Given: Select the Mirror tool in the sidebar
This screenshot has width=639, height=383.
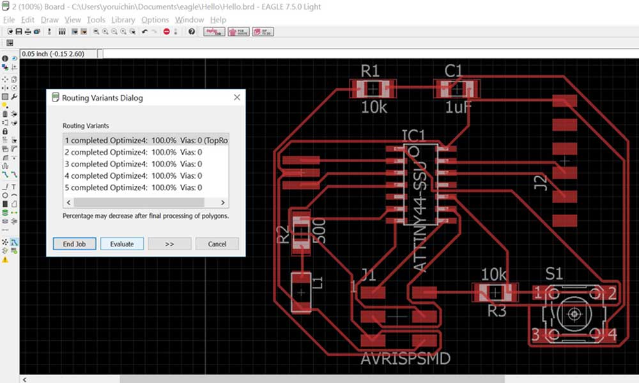Looking at the screenshot, I should (x=5, y=88).
